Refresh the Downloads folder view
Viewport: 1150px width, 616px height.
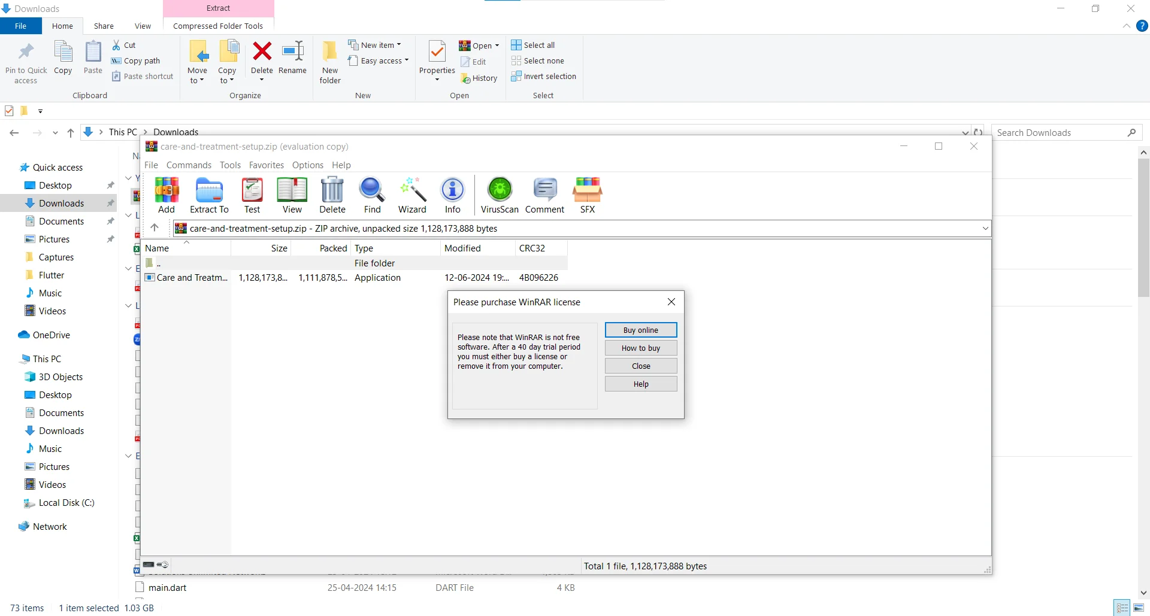[979, 132]
